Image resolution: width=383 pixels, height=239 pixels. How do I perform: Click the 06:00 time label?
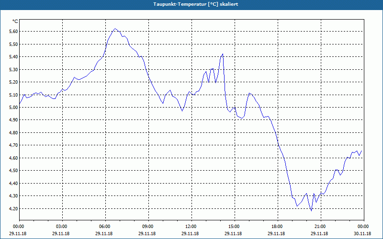point(105,227)
